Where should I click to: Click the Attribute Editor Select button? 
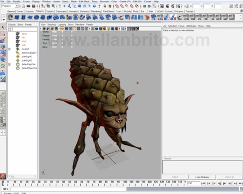click(x=175, y=177)
